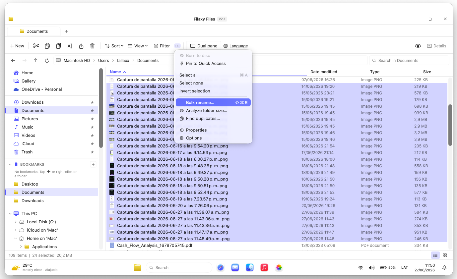
Task: Add a new tab with plus
Action: pyautogui.click(x=66, y=31)
